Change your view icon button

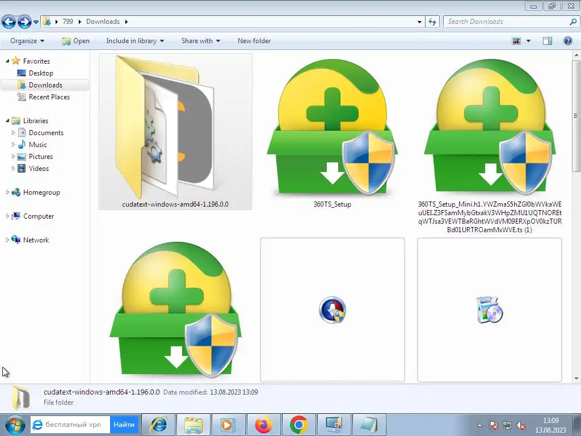516,41
